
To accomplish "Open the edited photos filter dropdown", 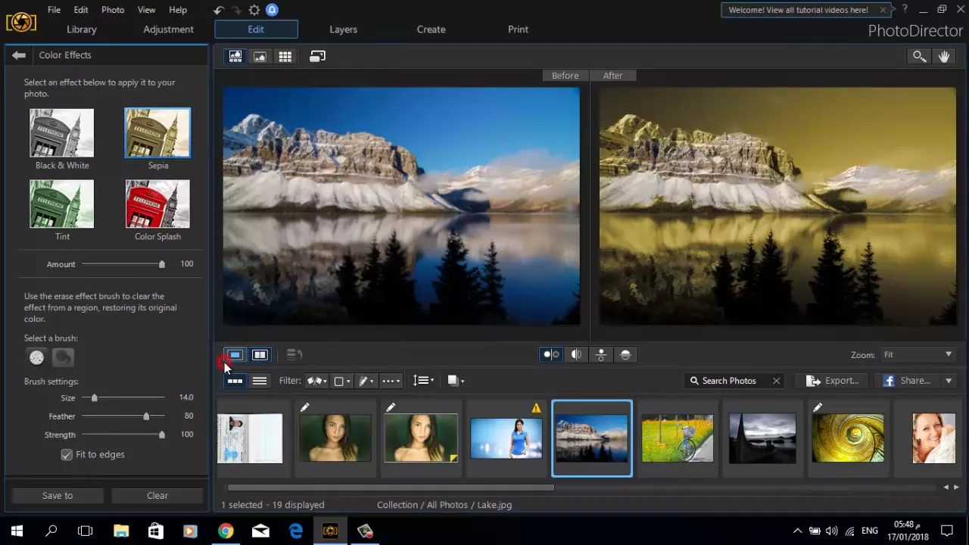I will click(x=366, y=381).
